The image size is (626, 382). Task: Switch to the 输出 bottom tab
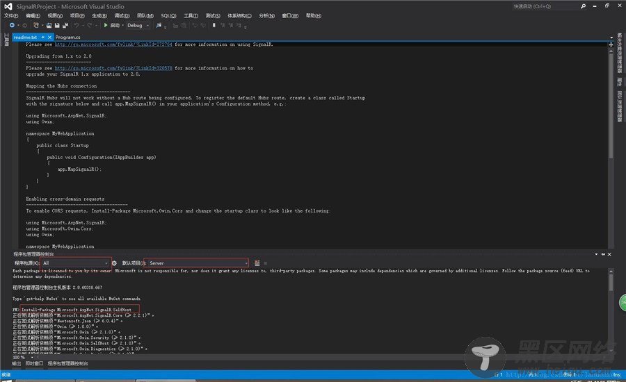pyautogui.click(x=17, y=364)
